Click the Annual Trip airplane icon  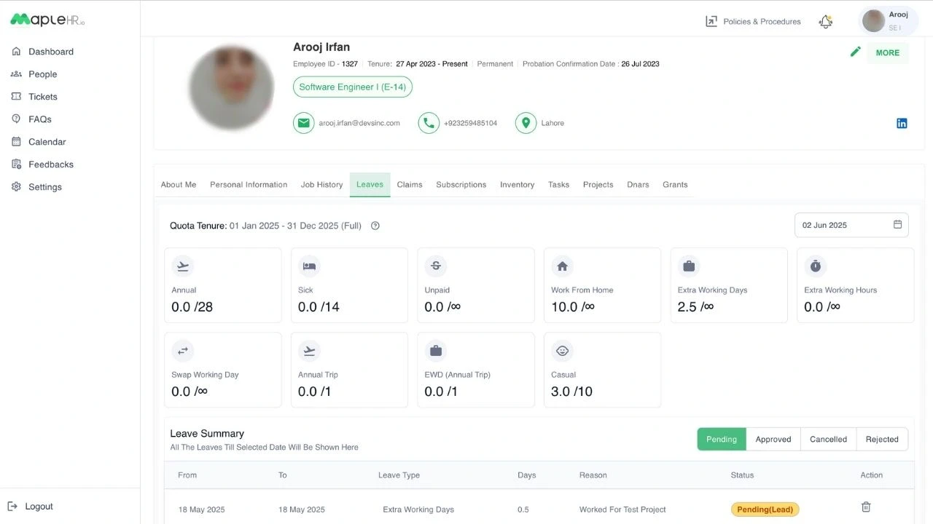[x=309, y=351]
